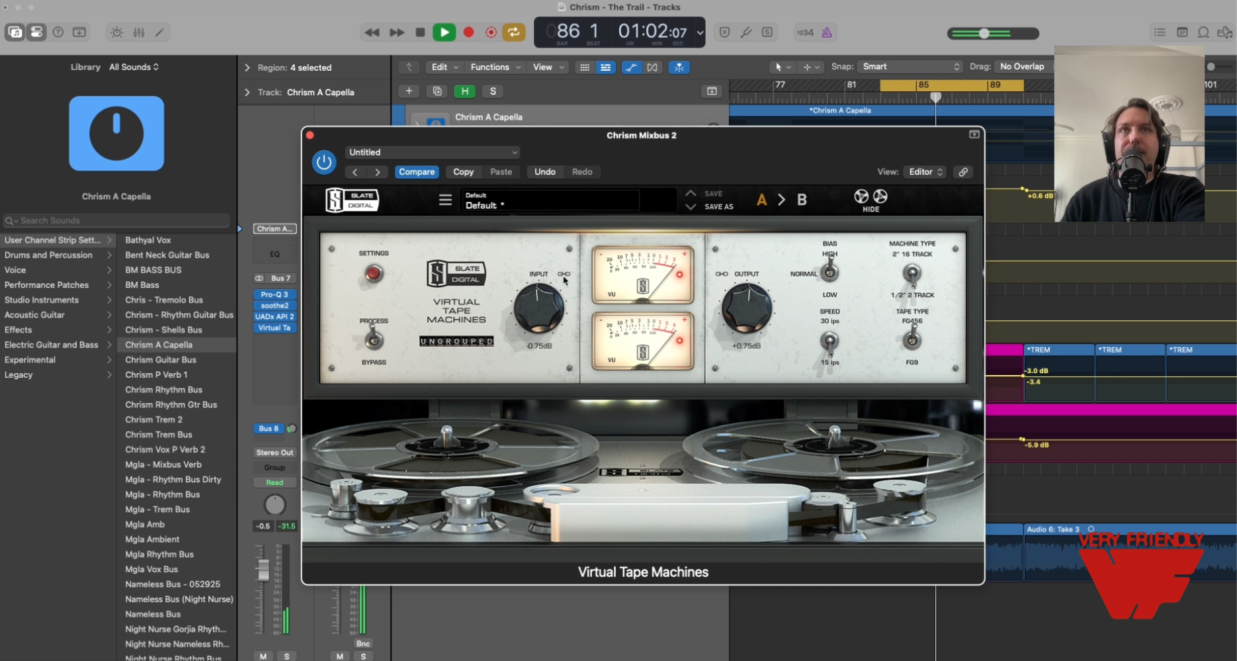Viewport: 1237px width, 661px height.
Task: Click the Compare button
Action: tap(417, 172)
